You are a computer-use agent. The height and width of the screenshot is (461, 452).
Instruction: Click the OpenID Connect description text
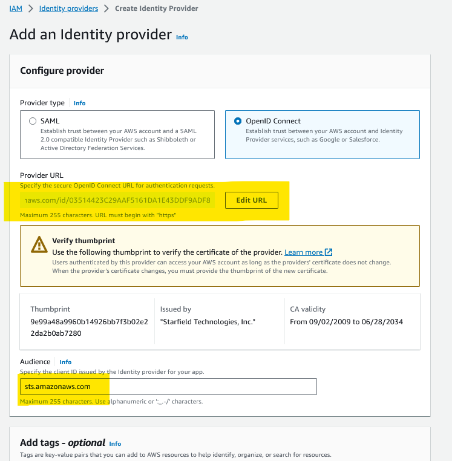coord(324,136)
